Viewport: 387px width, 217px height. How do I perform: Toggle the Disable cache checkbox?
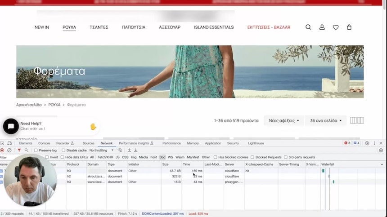coord(63,150)
